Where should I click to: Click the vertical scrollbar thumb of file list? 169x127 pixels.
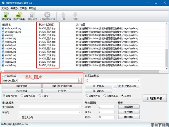tap(167, 58)
